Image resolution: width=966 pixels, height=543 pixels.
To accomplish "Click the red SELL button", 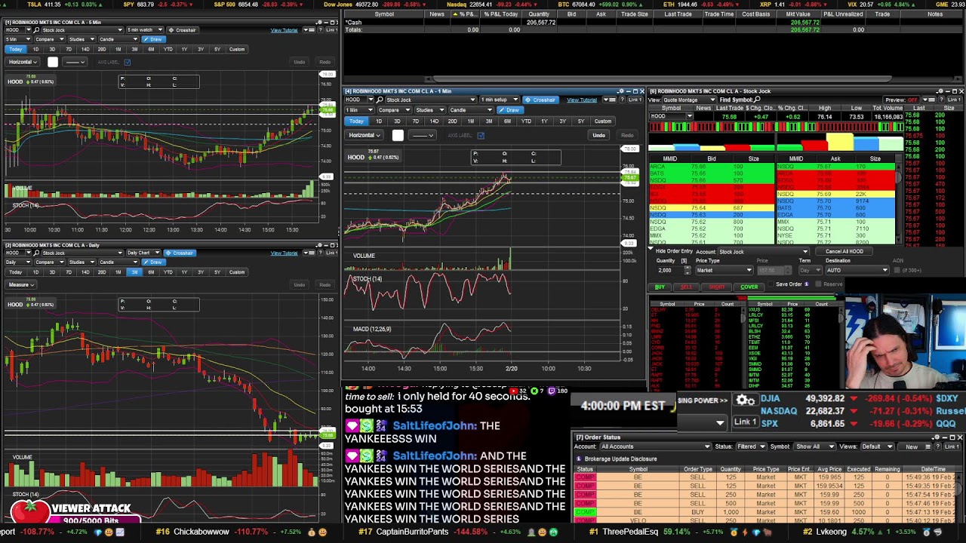I will (x=686, y=287).
